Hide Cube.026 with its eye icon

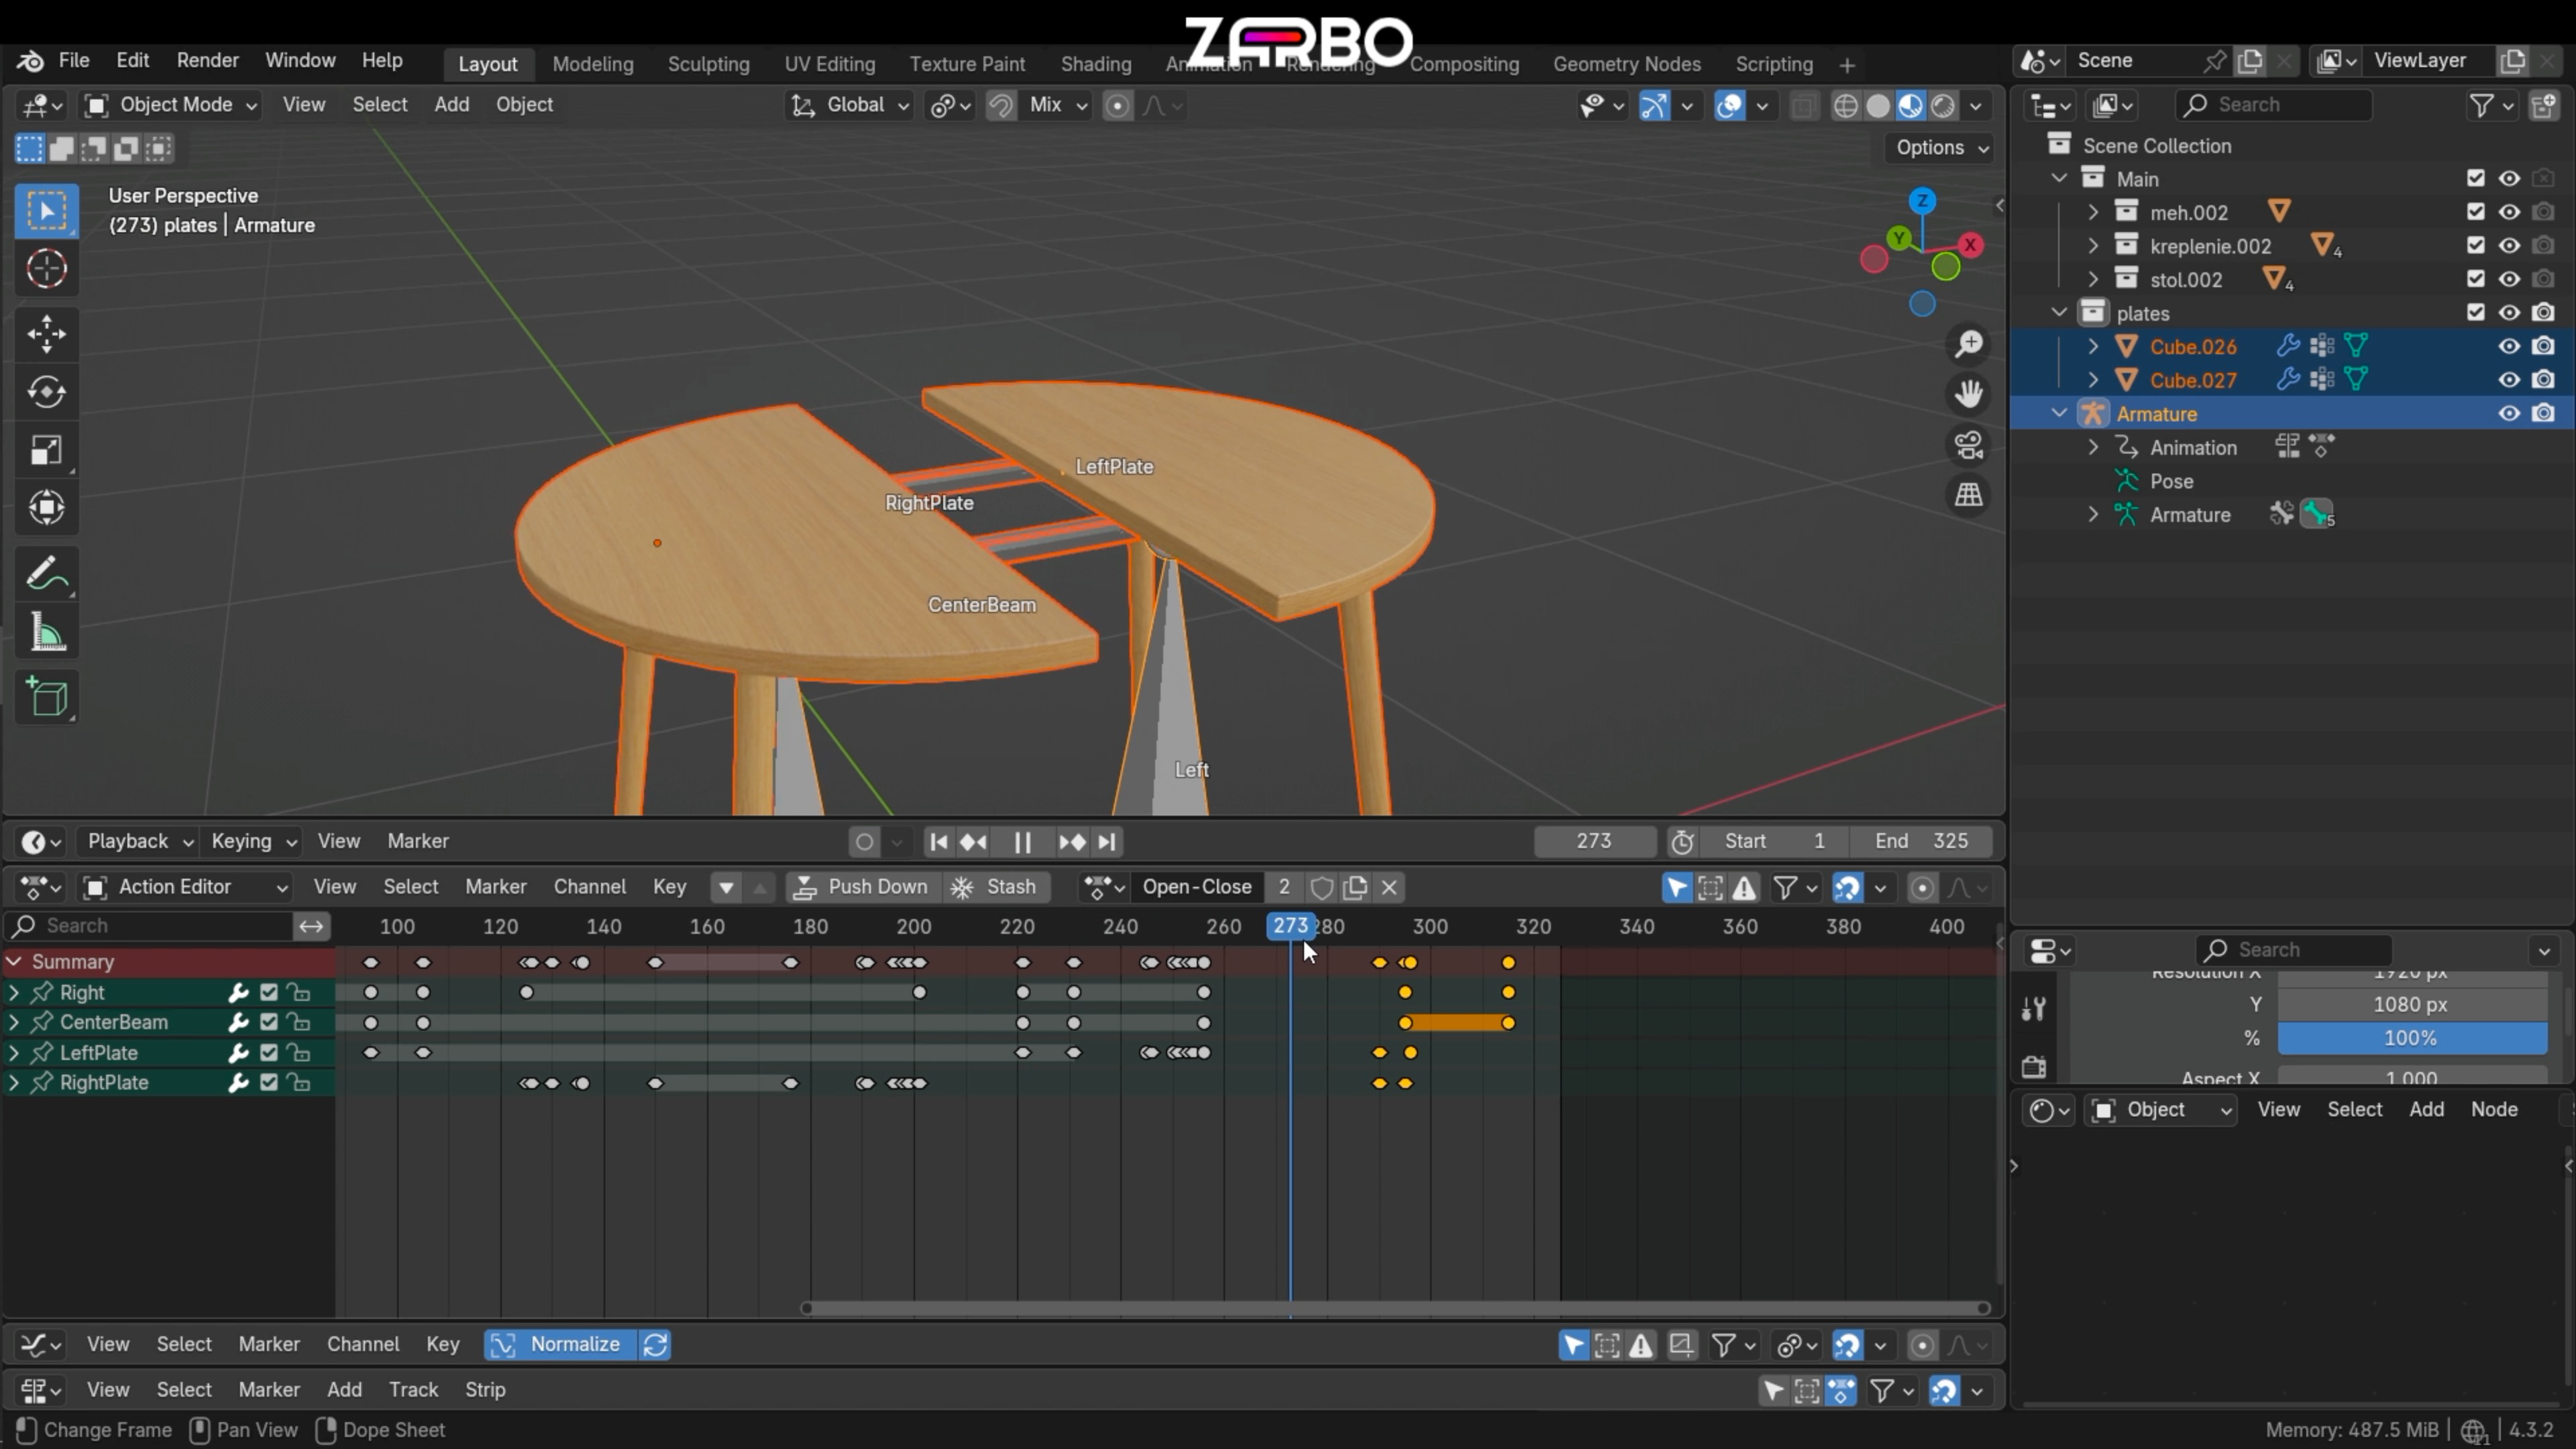(x=2509, y=347)
